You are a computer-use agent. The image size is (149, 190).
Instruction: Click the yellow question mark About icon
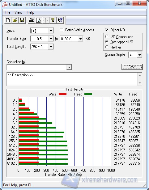coord(53,20)
